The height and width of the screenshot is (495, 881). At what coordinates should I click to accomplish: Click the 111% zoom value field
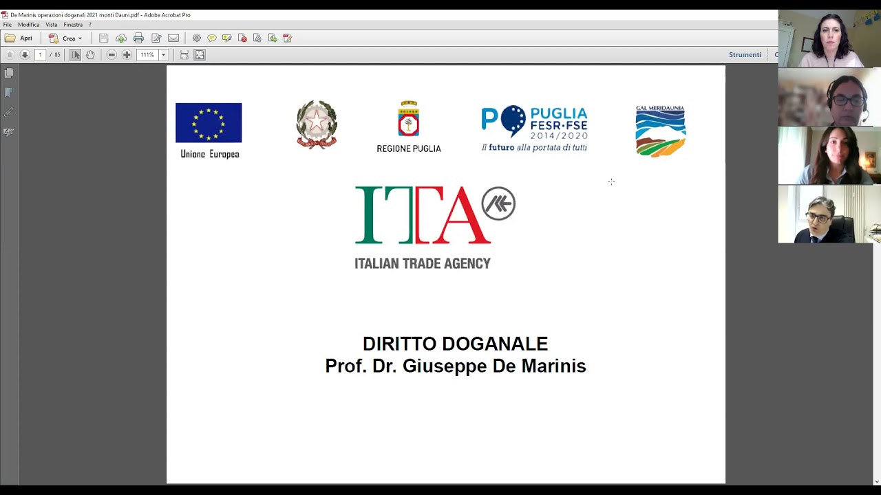tap(147, 55)
